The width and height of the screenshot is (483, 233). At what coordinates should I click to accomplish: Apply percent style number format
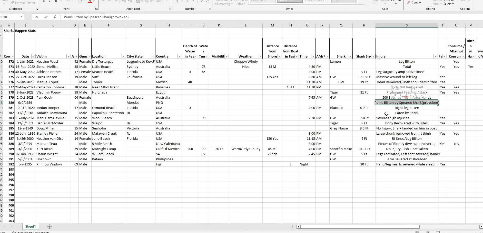(187, 1)
